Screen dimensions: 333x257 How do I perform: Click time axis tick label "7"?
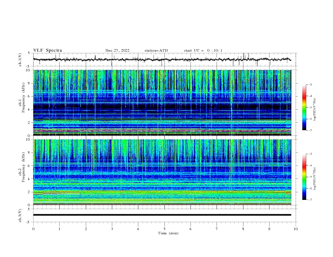click(217, 229)
